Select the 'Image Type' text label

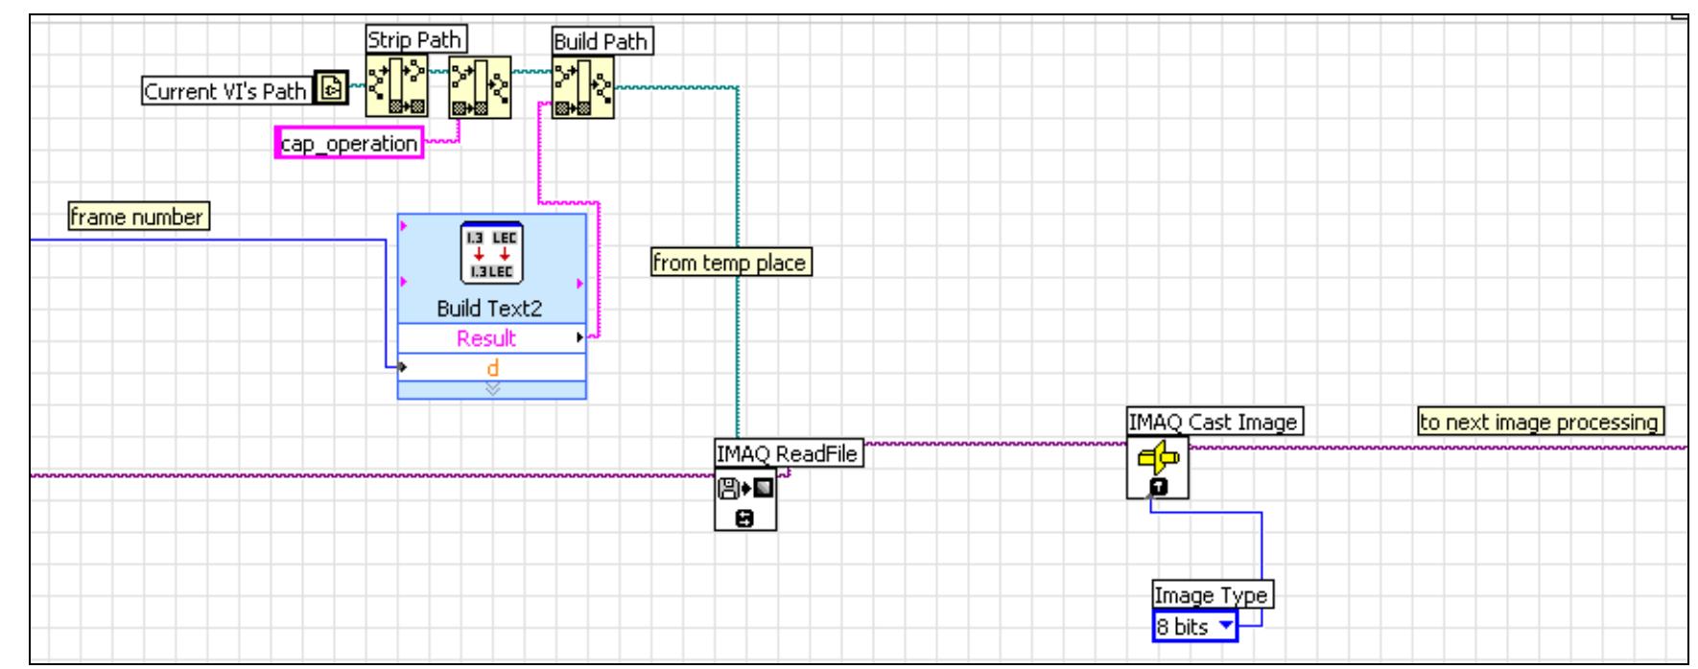[x=1213, y=595]
